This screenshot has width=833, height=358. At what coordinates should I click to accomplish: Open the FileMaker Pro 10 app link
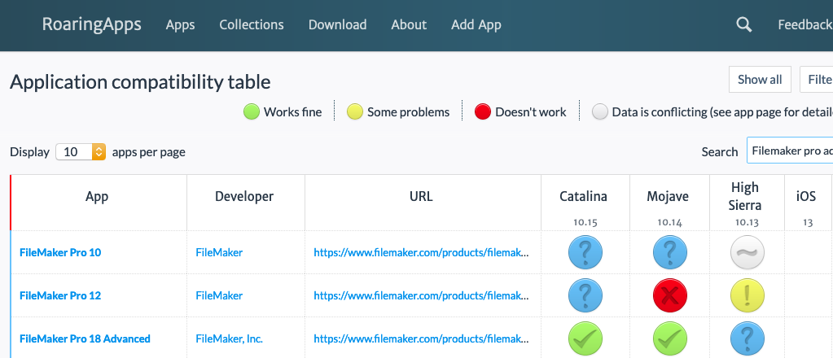point(60,253)
